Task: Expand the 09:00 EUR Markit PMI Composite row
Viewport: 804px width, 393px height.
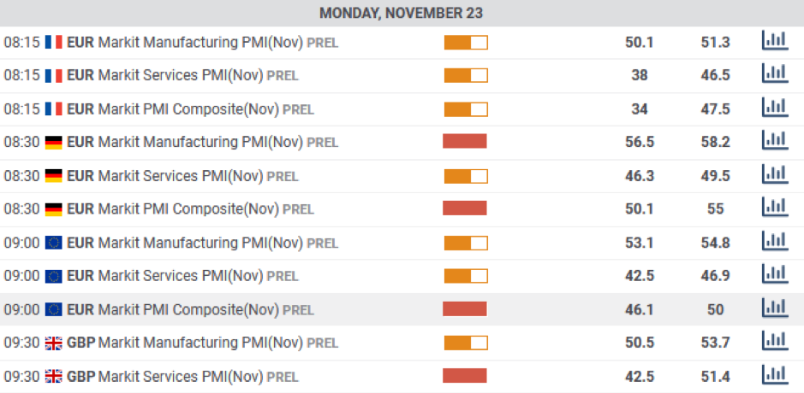Action: 402,309
